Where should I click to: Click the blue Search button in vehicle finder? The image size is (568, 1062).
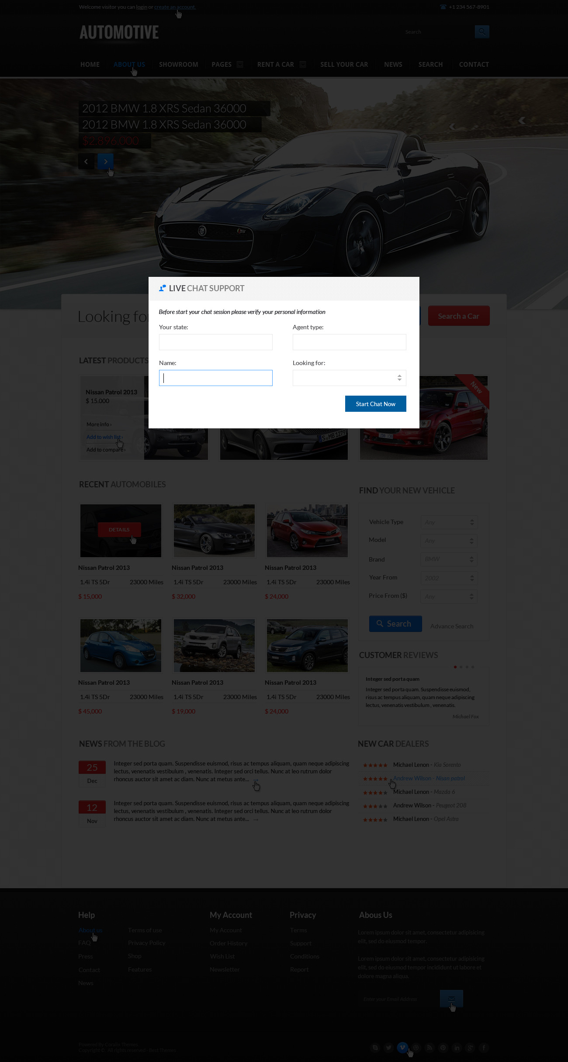click(395, 624)
